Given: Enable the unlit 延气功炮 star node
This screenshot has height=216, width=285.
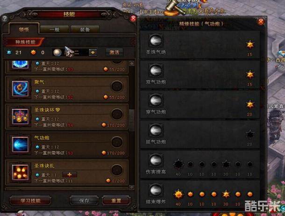Looking at the screenshot, I should click(250, 135).
